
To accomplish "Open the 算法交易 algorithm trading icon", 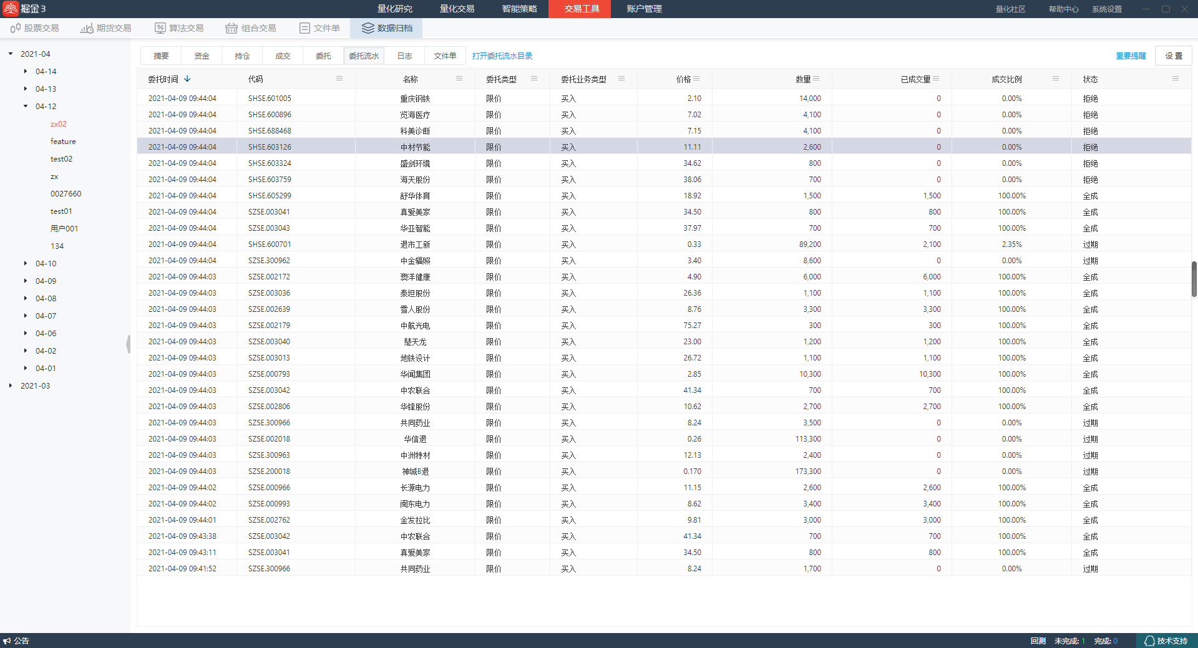I will [160, 28].
